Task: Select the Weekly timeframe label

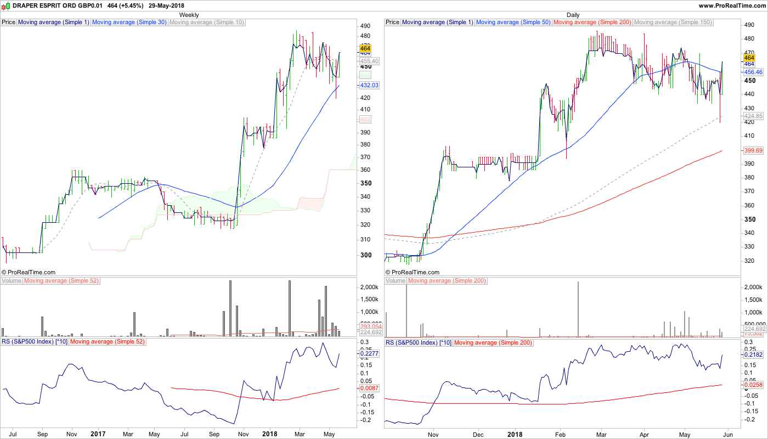Action: coord(189,15)
